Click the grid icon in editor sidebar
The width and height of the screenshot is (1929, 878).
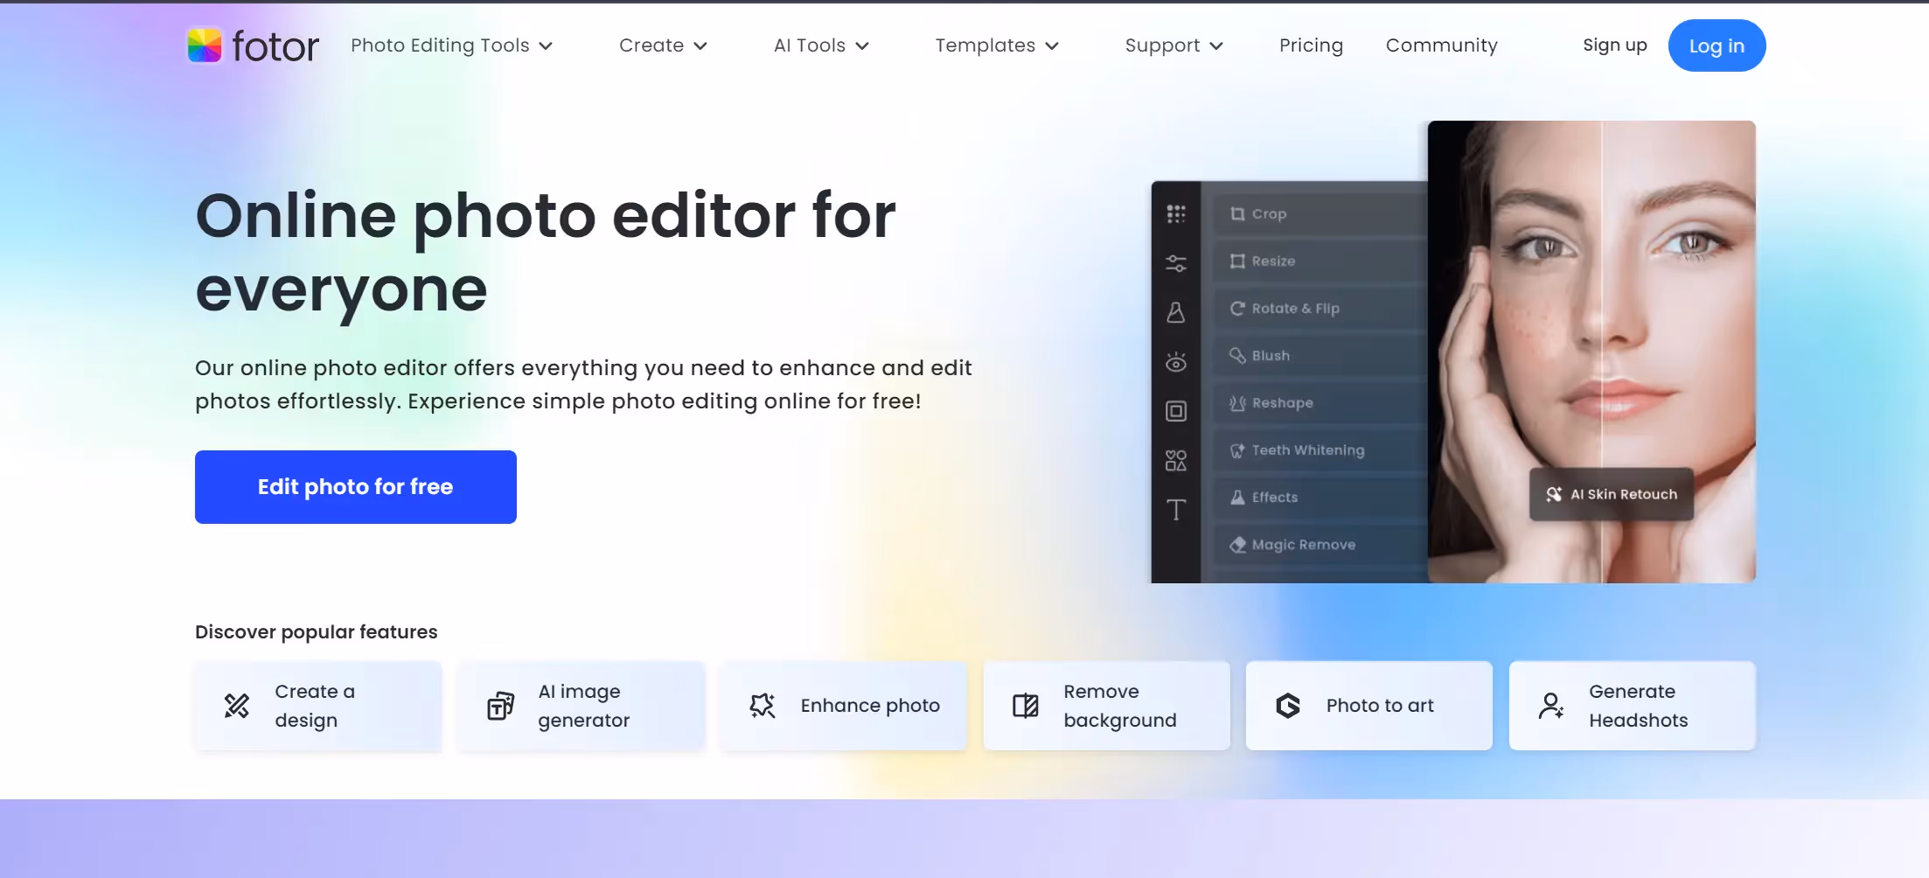(1176, 213)
